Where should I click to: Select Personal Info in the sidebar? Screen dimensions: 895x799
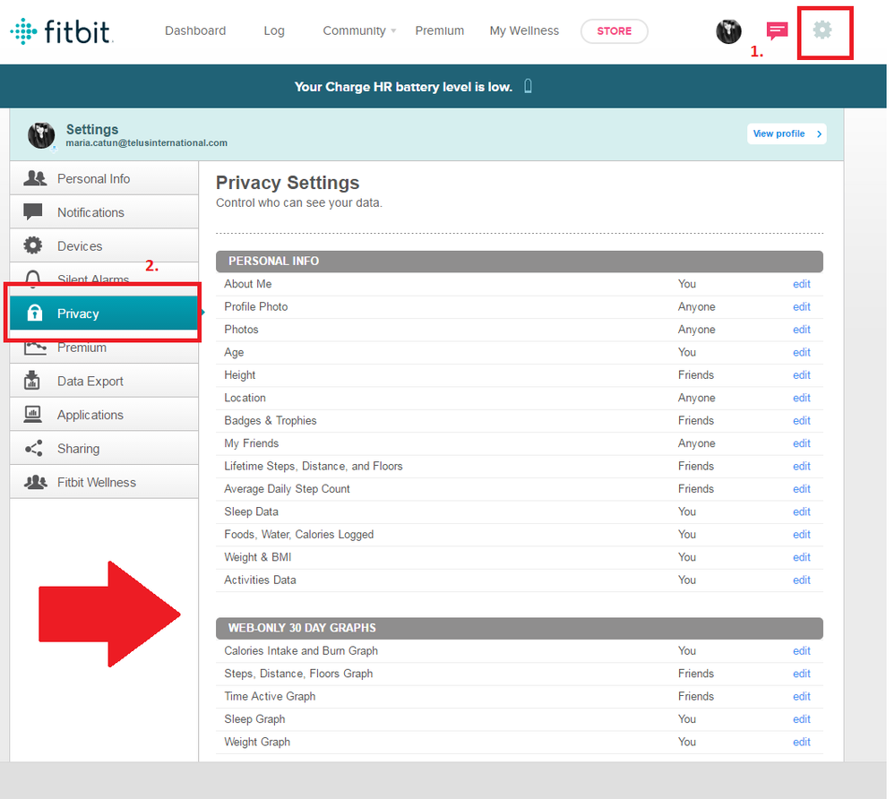104,178
